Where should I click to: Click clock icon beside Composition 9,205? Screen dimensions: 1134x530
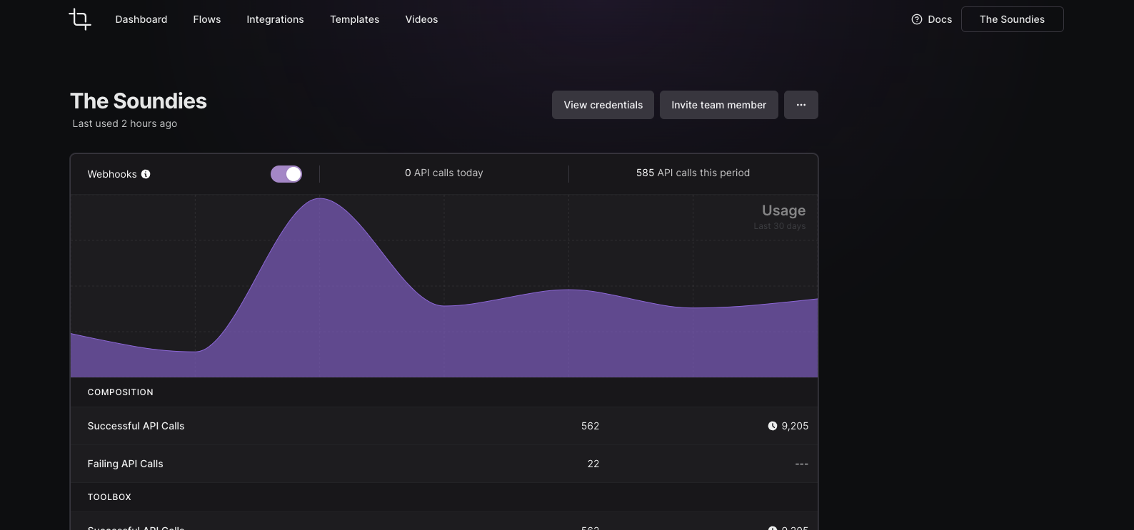[x=772, y=426]
